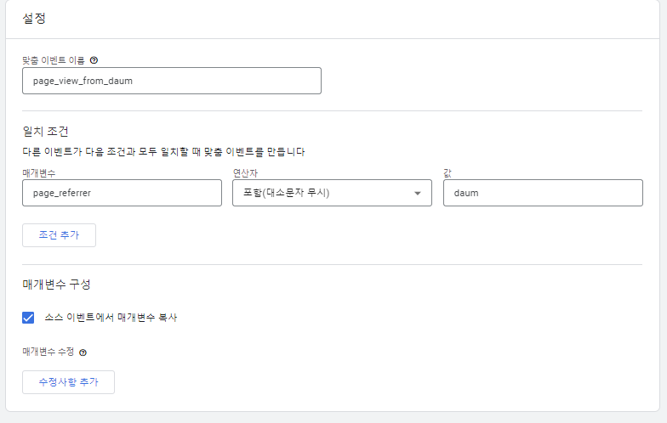The width and height of the screenshot is (667, 423).
Task: Click the 소스 이벤트에서 매개변수 복사 label text
Action: (x=111, y=318)
